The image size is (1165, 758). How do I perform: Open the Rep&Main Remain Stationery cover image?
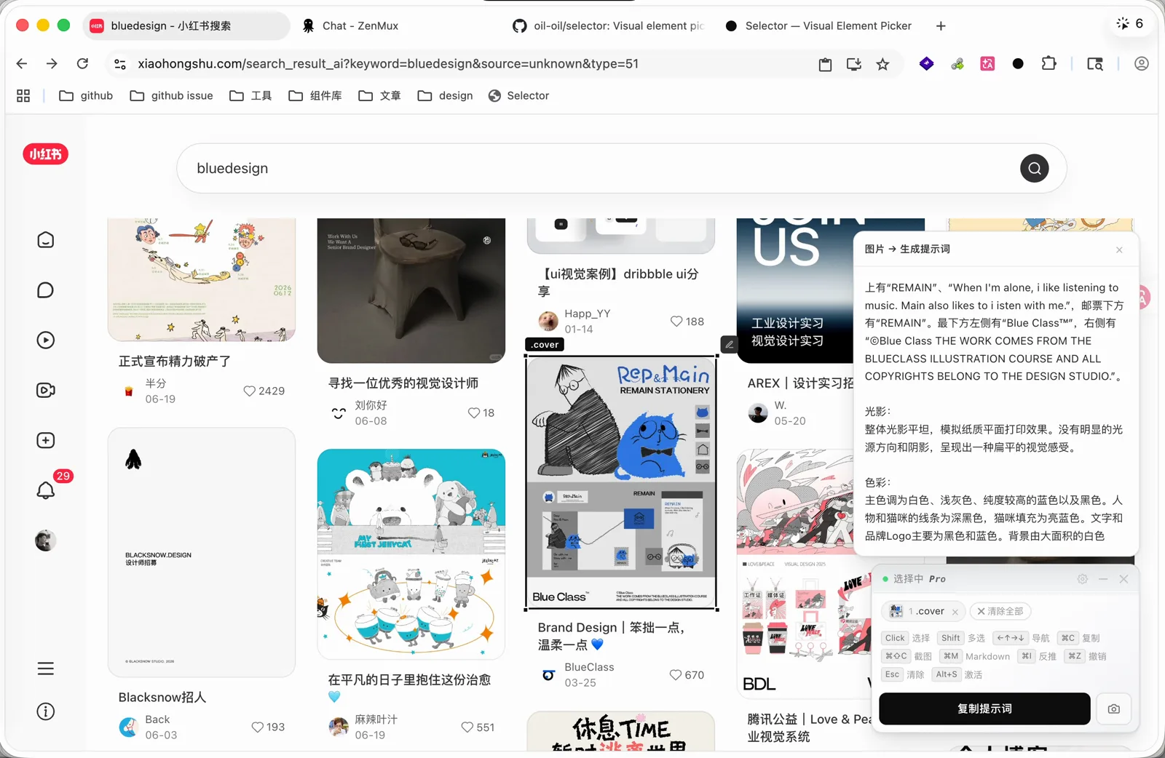coord(621,482)
